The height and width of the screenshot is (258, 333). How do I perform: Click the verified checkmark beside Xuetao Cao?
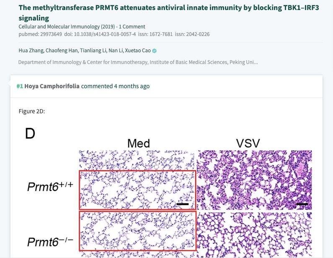pos(155,51)
